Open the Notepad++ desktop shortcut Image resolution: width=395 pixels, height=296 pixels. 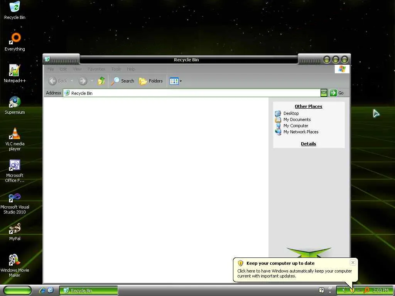15,74
